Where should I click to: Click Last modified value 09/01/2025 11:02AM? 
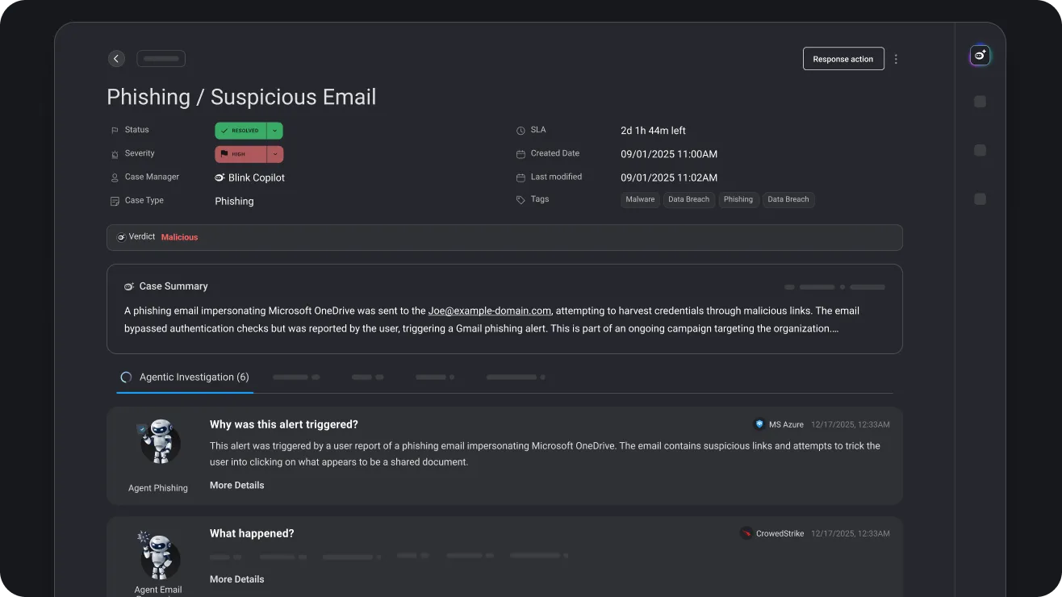coord(669,177)
